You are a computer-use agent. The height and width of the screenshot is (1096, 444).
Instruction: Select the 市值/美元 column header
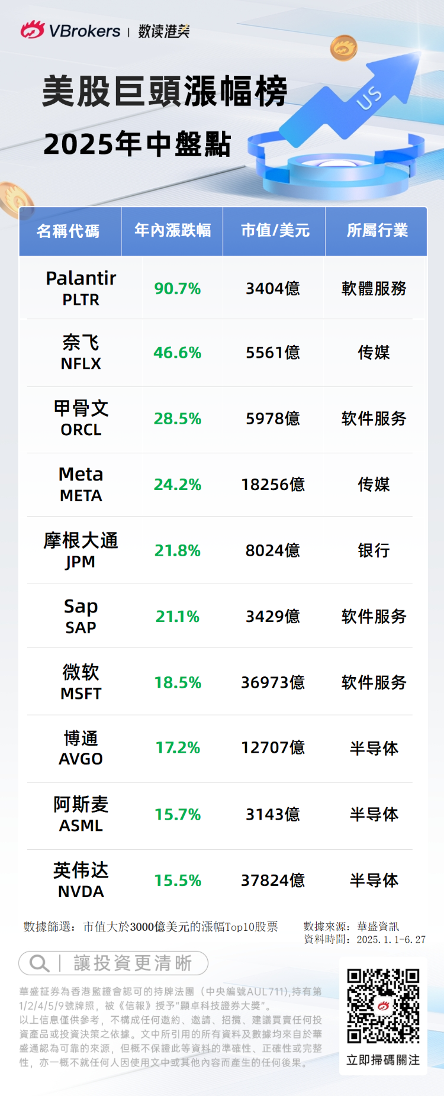[275, 231]
